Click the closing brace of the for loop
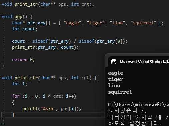Screen dimensions: 169x126 [13, 115]
